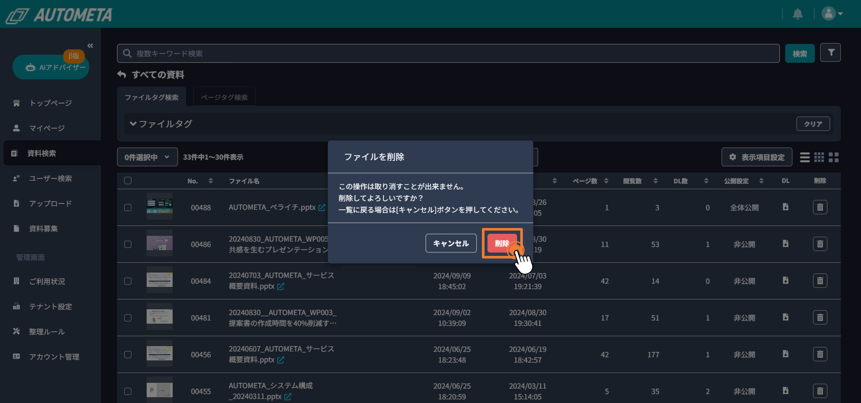Open the AIアドバイザー assistant
Screen dimensions: 861x403
[x=51, y=67]
